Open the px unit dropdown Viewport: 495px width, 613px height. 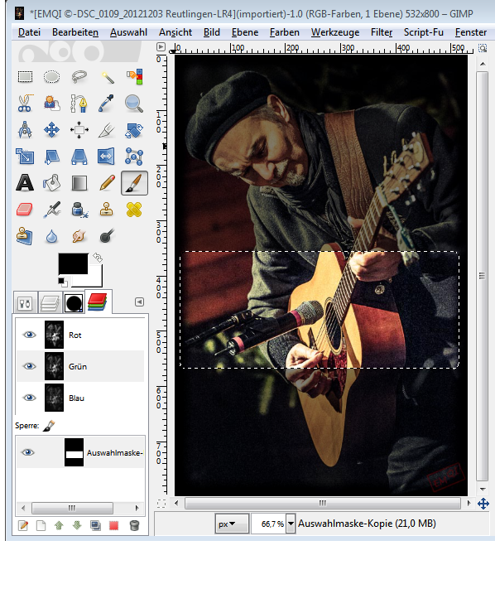coord(232,524)
